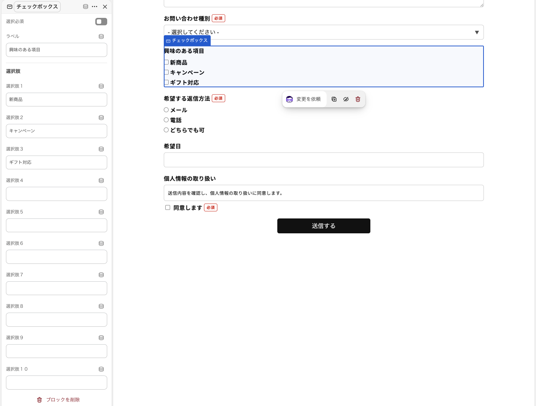This screenshot has width=536, height=406.
Task: Focus the empty 選択肢4 input field
Action: click(x=57, y=194)
